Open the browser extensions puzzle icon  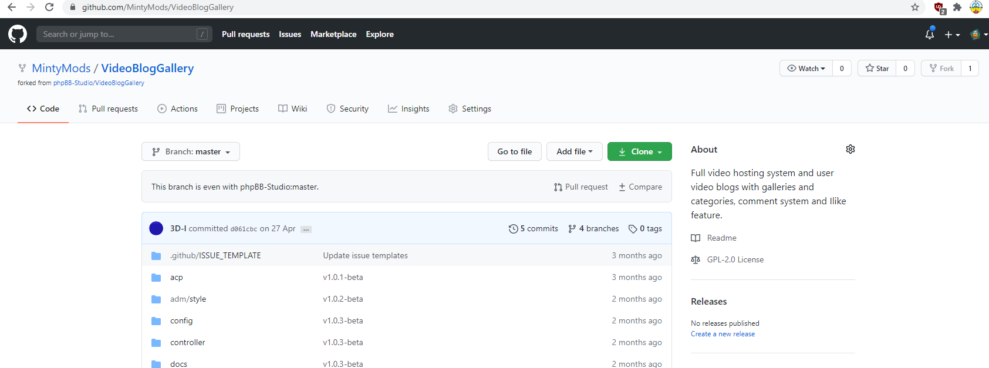[957, 7]
